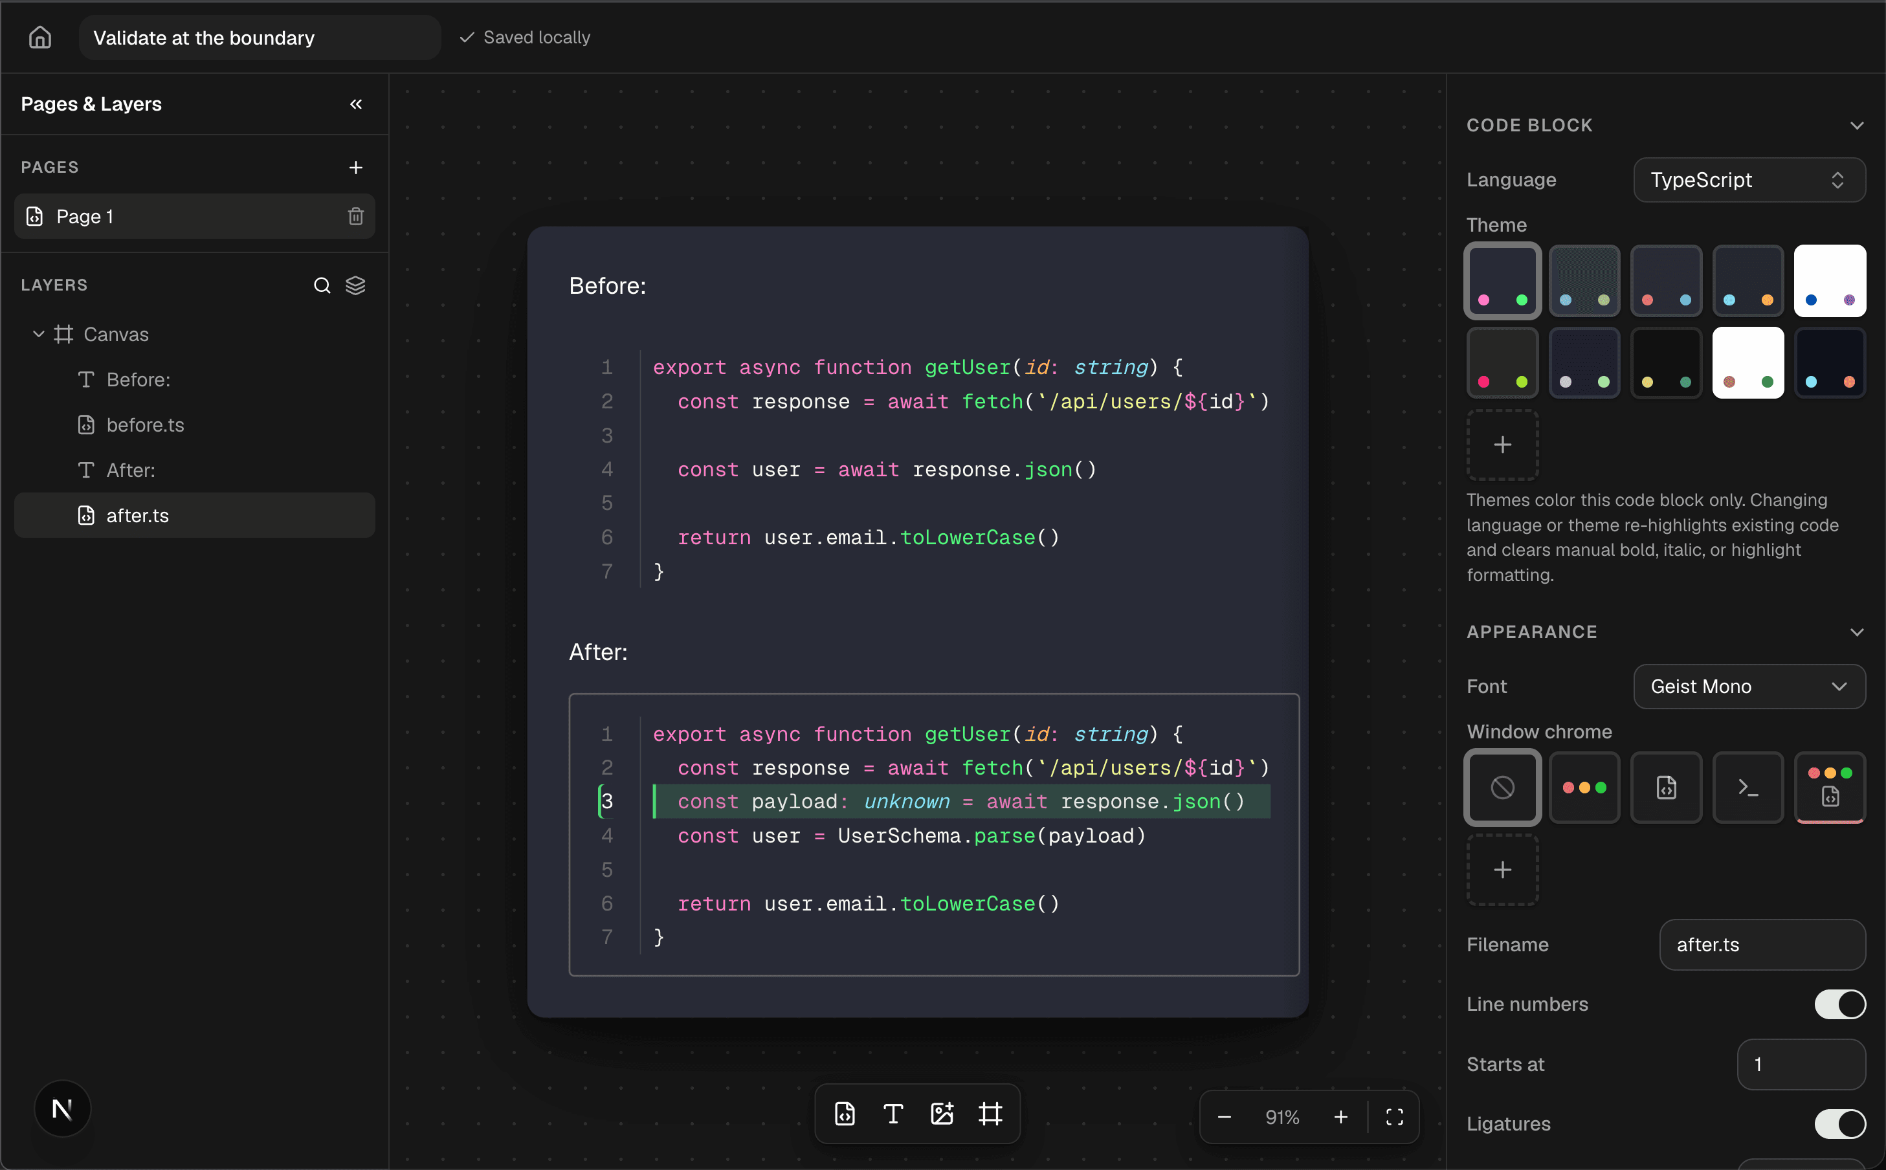Click the Filename after.ts field
This screenshot has height=1170, width=1886.
pos(1762,944)
